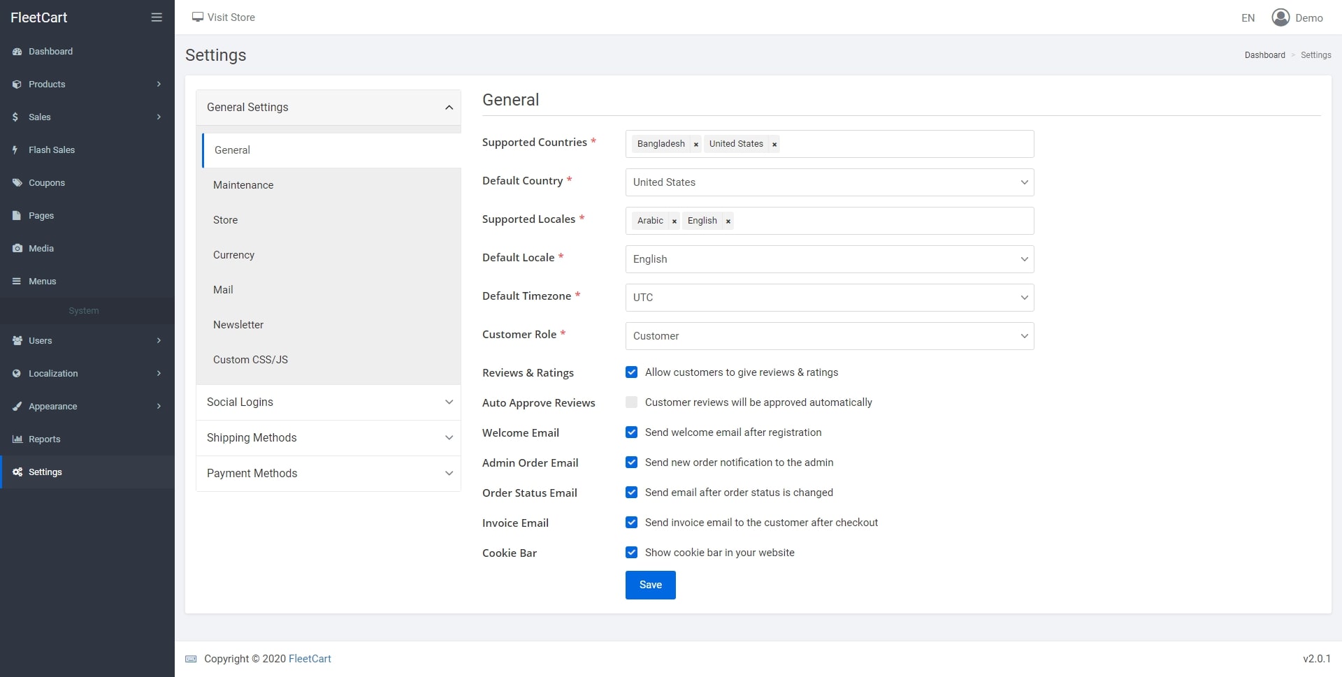Click the hamburger sidebar toggle icon
Viewport: 1342px width, 677px height.
click(157, 17)
